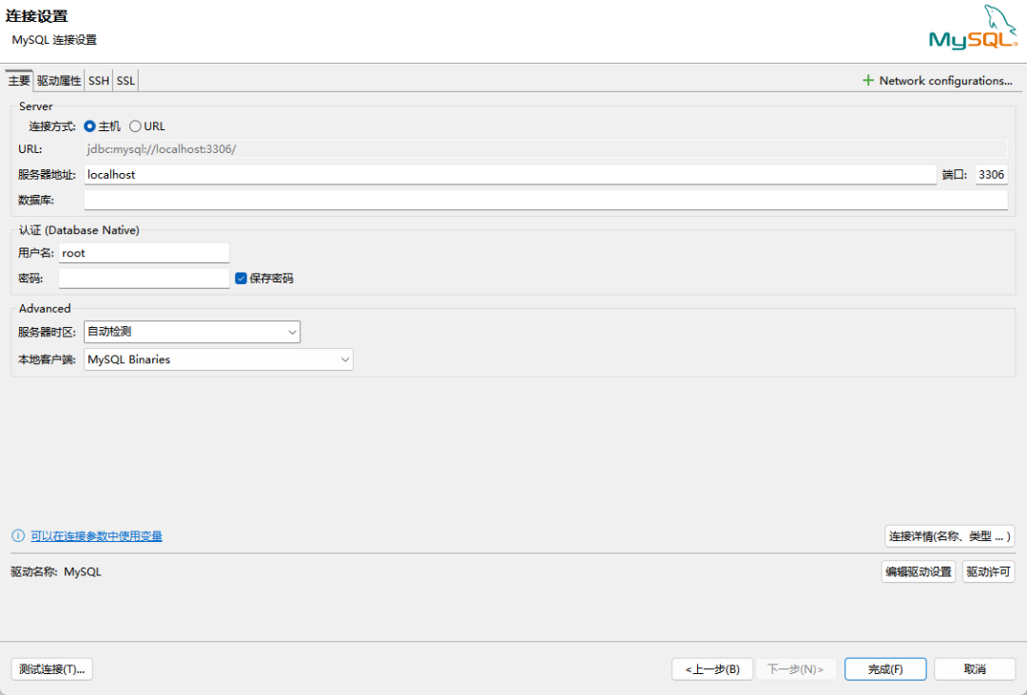Click the MySQL dolphin logo
Screen dimensions: 1027x695
(974, 28)
